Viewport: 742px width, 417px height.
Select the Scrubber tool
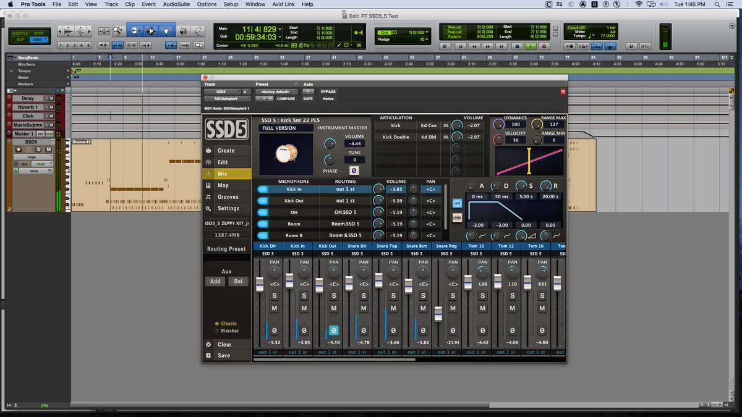click(x=184, y=31)
